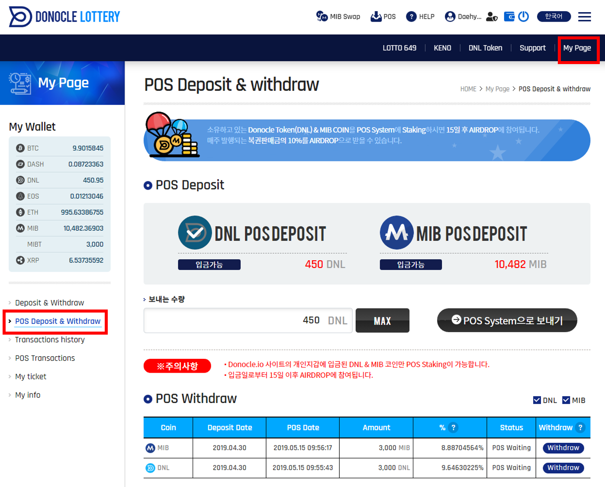Image resolution: width=605 pixels, height=487 pixels.
Task: Click the user security shield icon
Action: (x=492, y=16)
